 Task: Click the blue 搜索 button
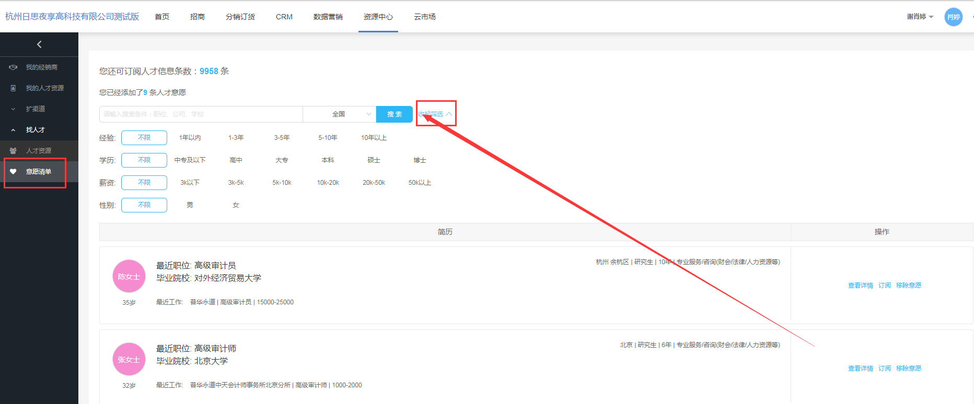pos(394,114)
